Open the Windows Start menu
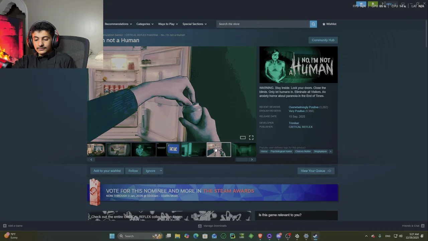Viewport: 428px width, 241px height. [112, 236]
